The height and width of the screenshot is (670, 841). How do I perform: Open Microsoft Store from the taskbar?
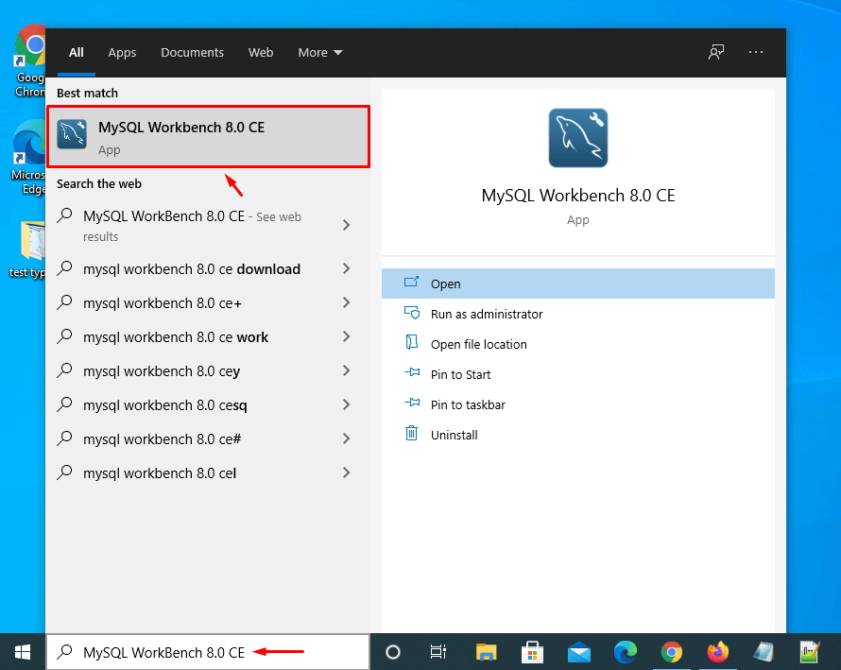(x=532, y=652)
